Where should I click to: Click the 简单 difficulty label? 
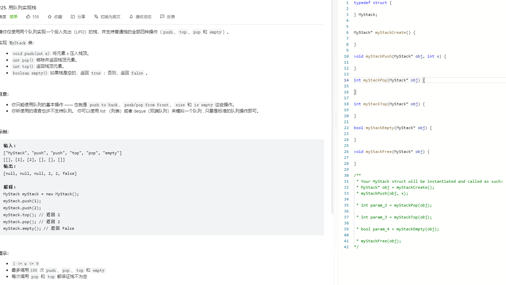14,17
